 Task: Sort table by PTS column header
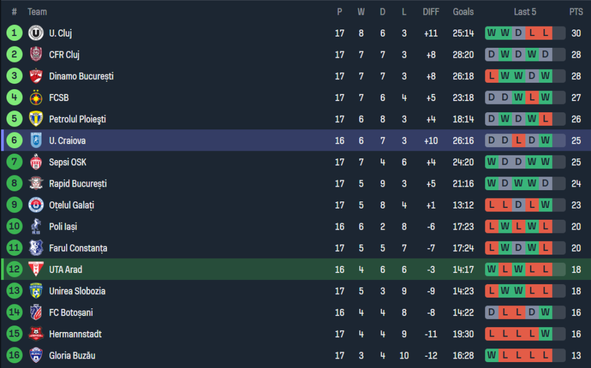(576, 12)
